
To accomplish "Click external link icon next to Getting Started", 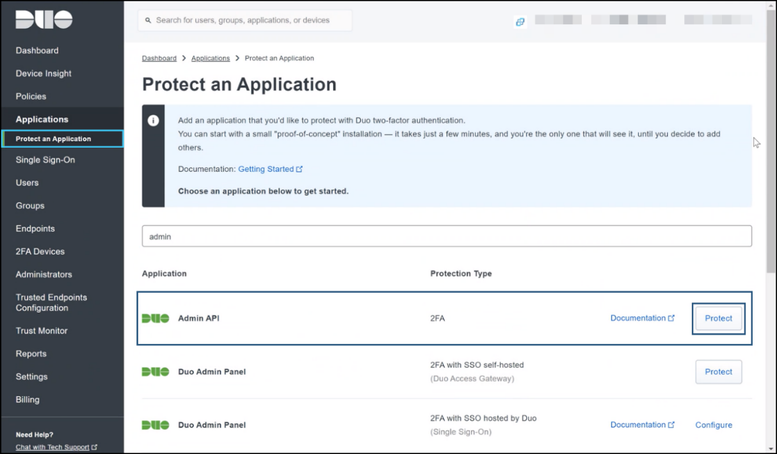I will pyautogui.click(x=299, y=169).
